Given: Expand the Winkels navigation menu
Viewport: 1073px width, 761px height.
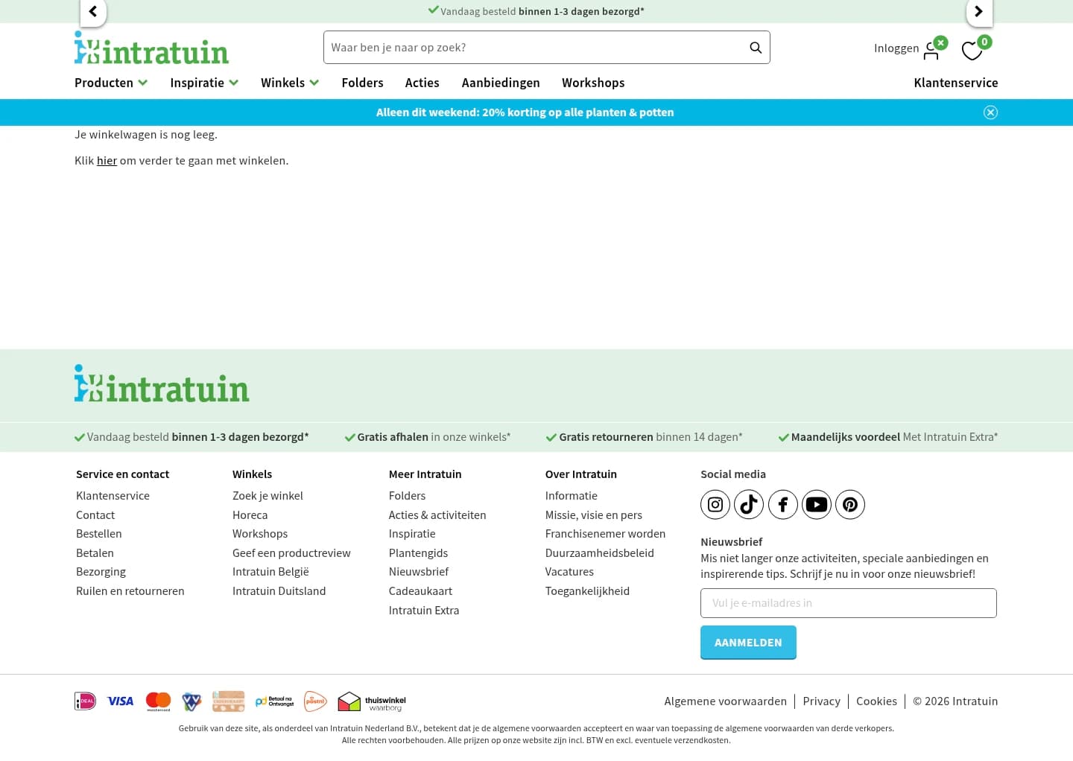Looking at the screenshot, I should coord(289,83).
